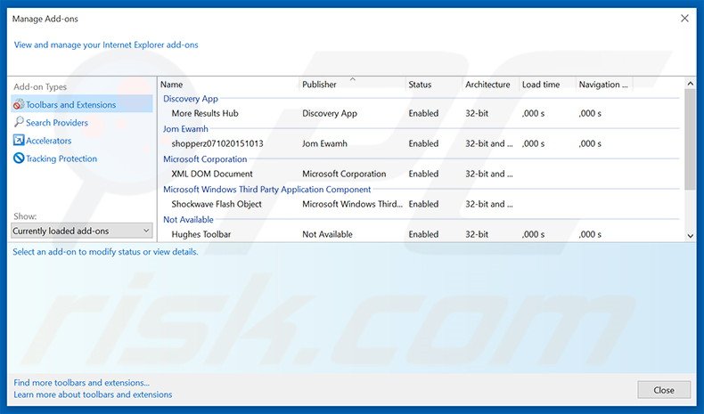Select the Shockwave Flash Object entry
The image size is (704, 414).
[217, 204]
